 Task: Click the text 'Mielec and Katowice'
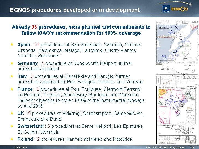(x=110, y=139)
